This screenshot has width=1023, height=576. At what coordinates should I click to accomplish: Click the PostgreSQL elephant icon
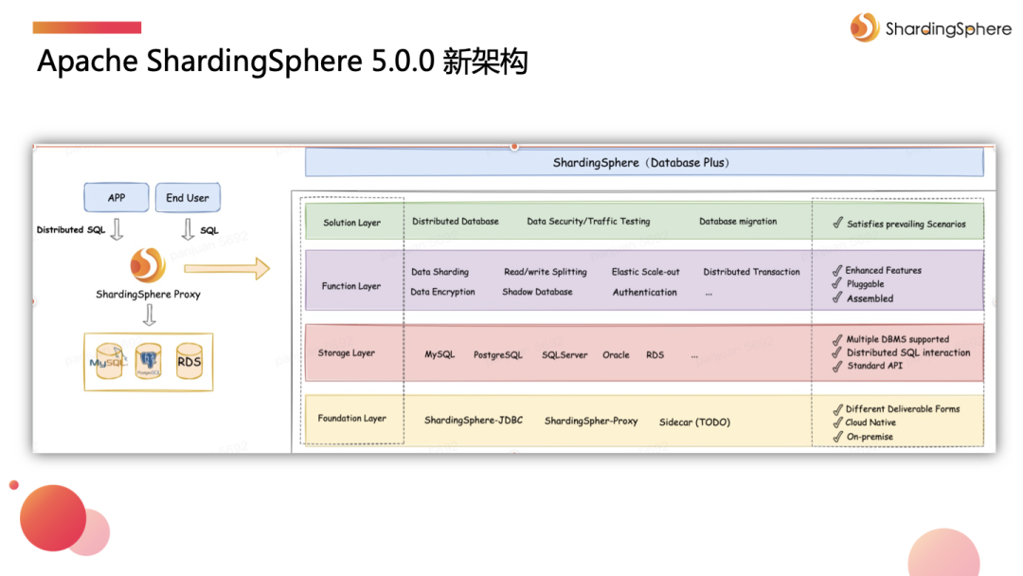coord(147,362)
